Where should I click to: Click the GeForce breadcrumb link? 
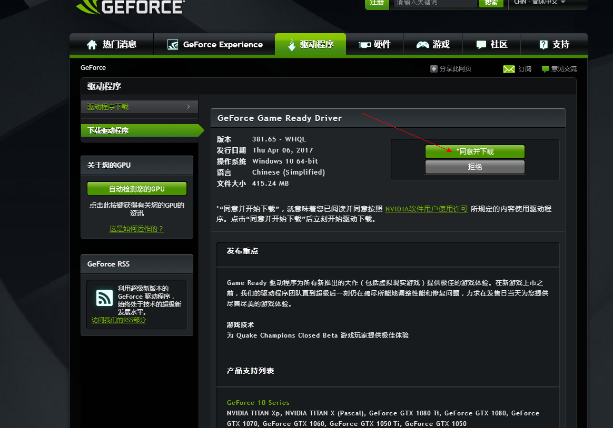(x=93, y=67)
